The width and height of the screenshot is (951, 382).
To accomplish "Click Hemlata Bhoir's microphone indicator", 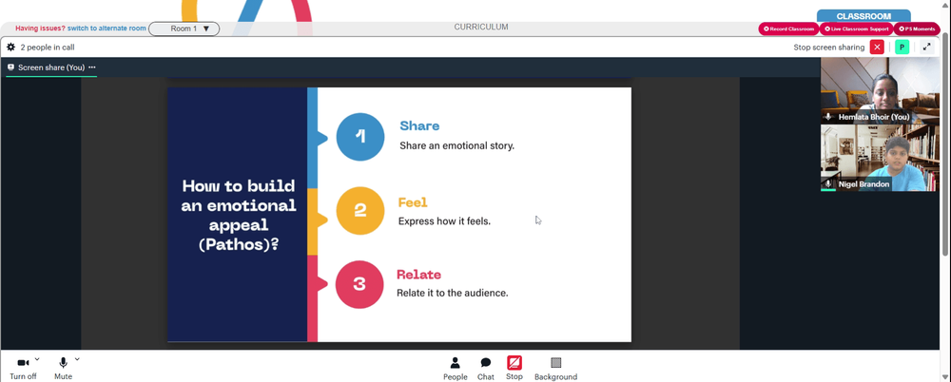I will 828,117.
